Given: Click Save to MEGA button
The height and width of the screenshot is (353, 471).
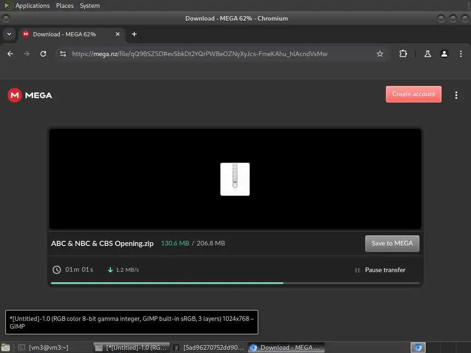Looking at the screenshot, I should pos(392,244).
